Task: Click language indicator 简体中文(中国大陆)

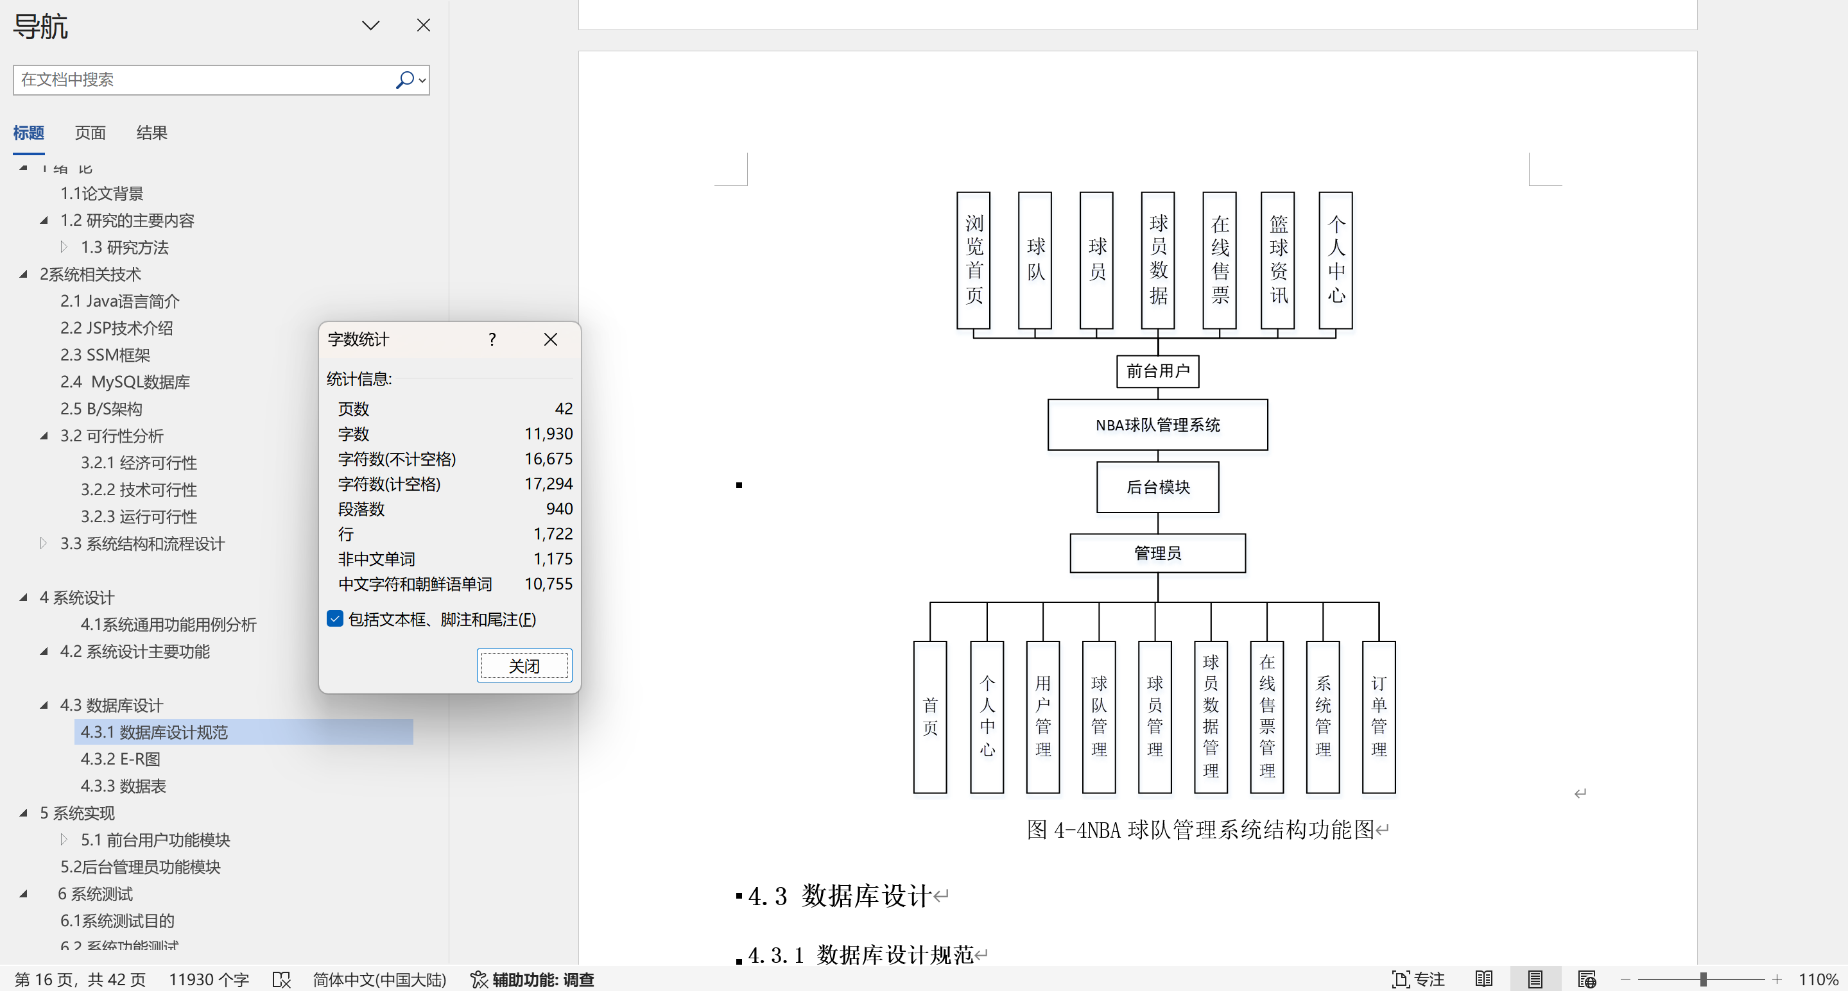Action: click(x=379, y=979)
